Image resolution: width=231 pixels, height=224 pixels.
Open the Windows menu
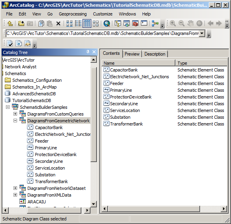tap(127, 14)
